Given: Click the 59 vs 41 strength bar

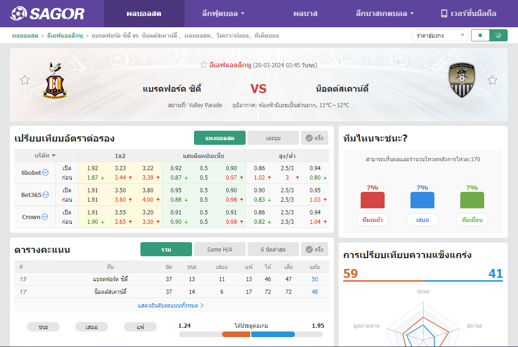Looking at the screenshot, I should pyautogui.click(x=423, y=281).
